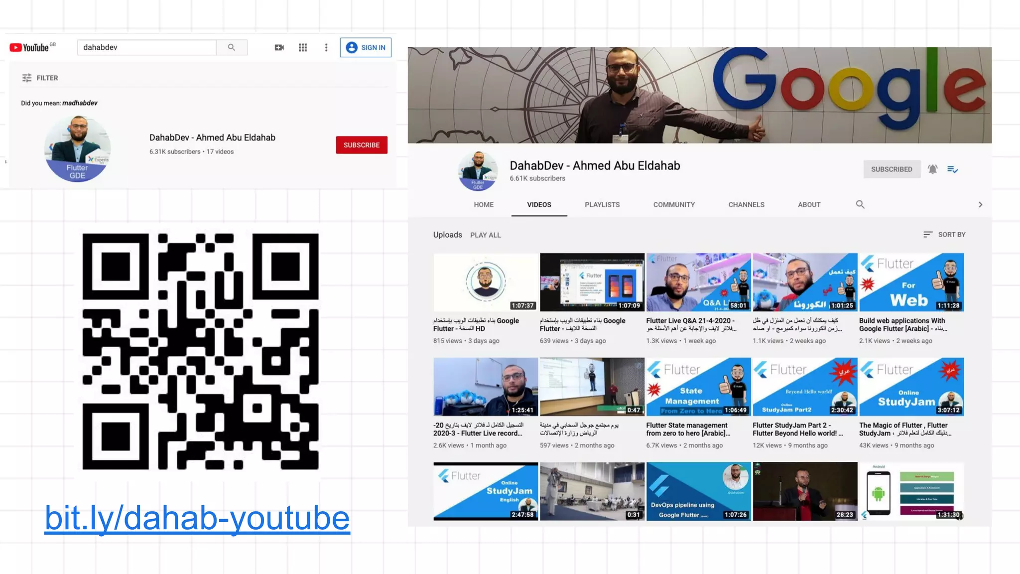The width and height of the screenshot is (1020, 574).
Task: Select the VIDEOS tab
Action: (539, 205)
